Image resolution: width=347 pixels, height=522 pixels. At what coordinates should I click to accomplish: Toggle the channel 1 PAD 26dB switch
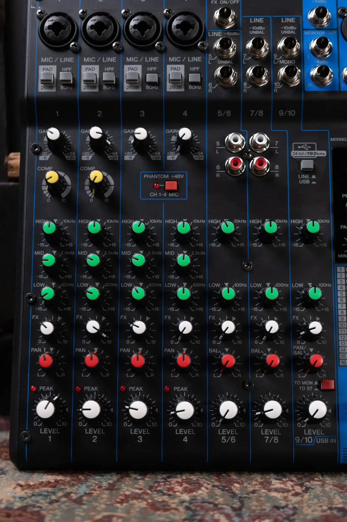47,78
